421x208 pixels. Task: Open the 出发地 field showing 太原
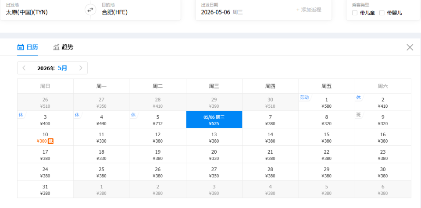click(45, 10)
